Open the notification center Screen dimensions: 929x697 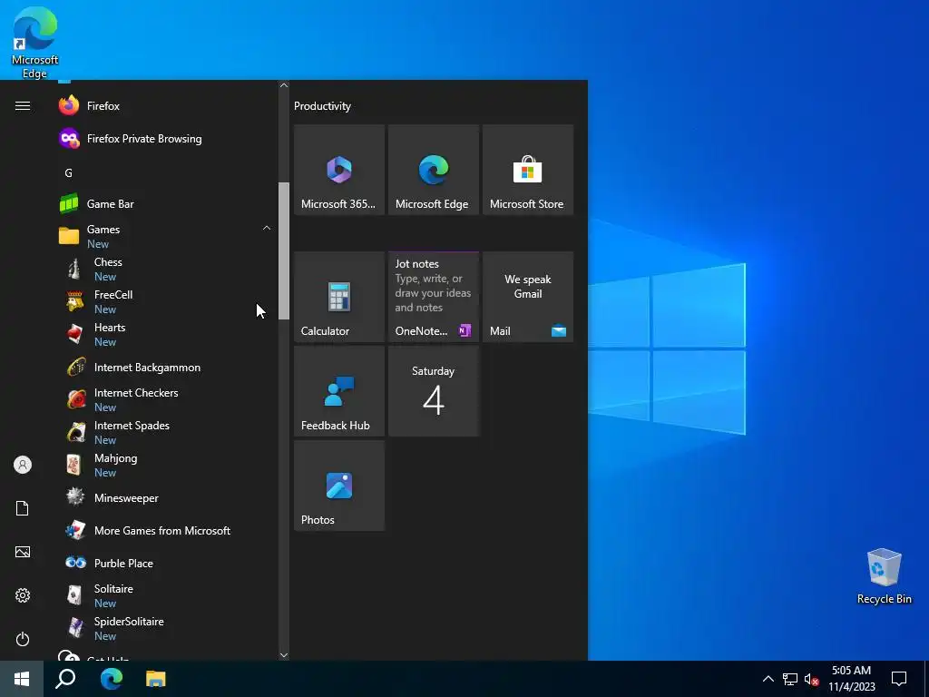pos(899,679)
